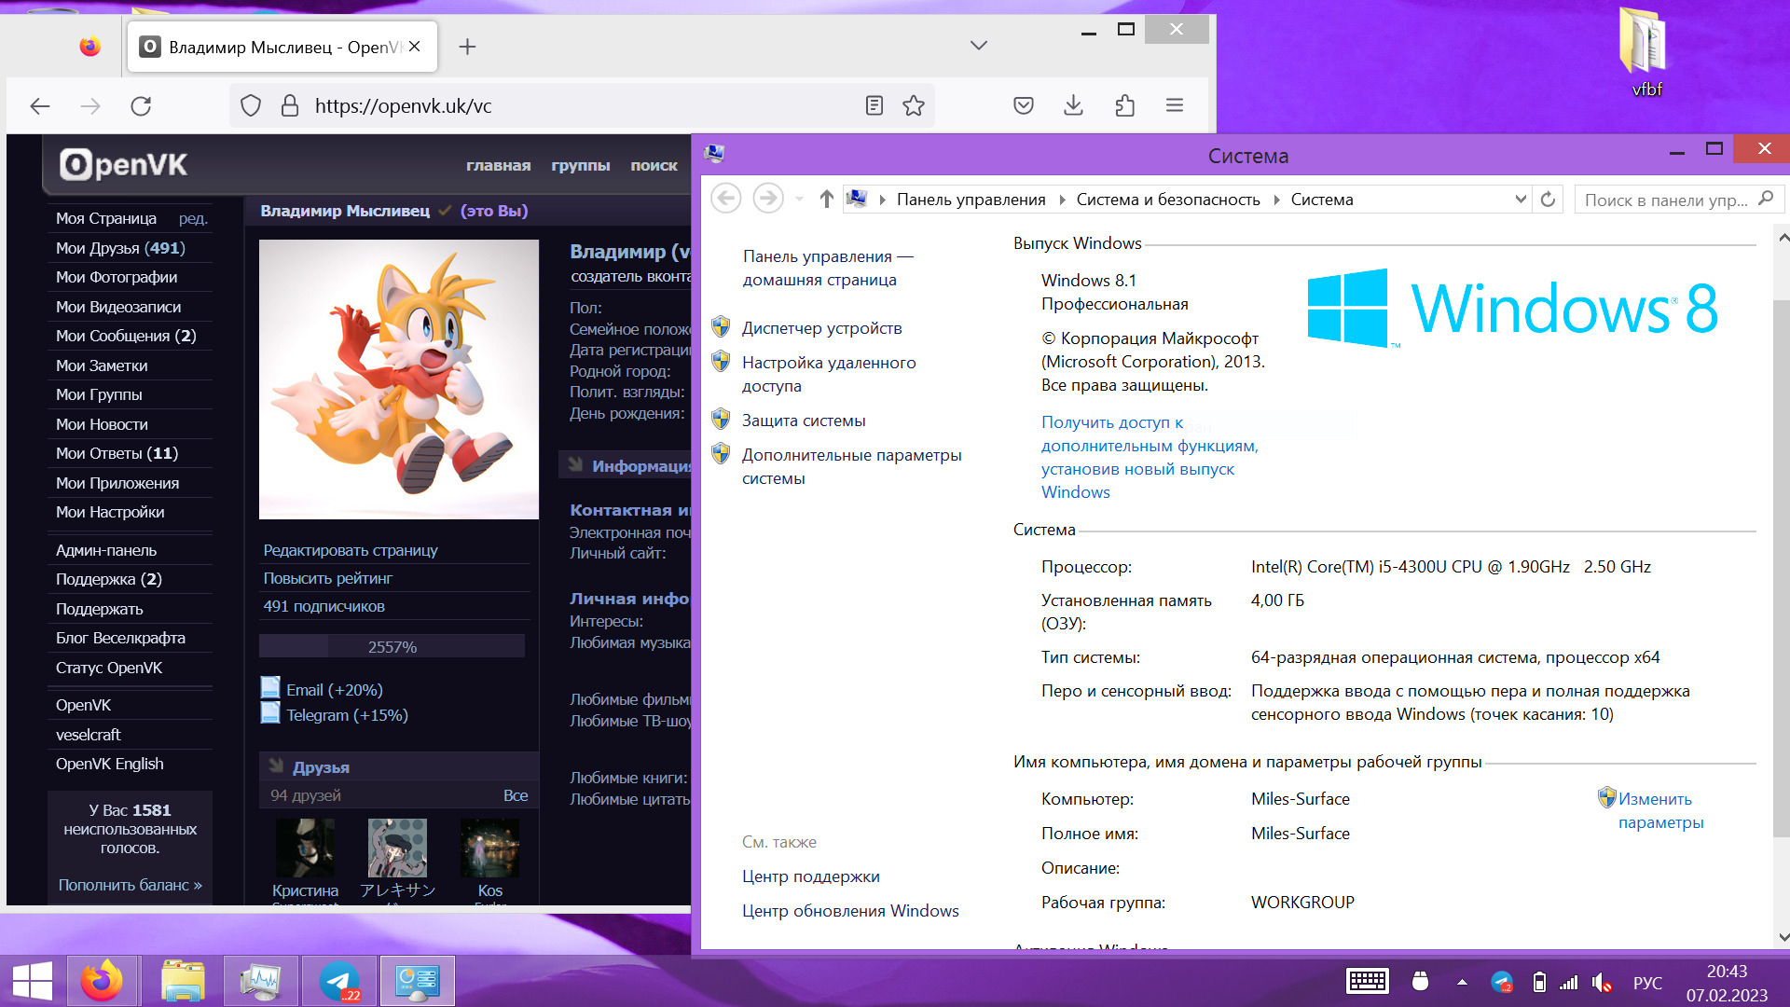Click the 2557% rating progress bar

tap(392, 646)
